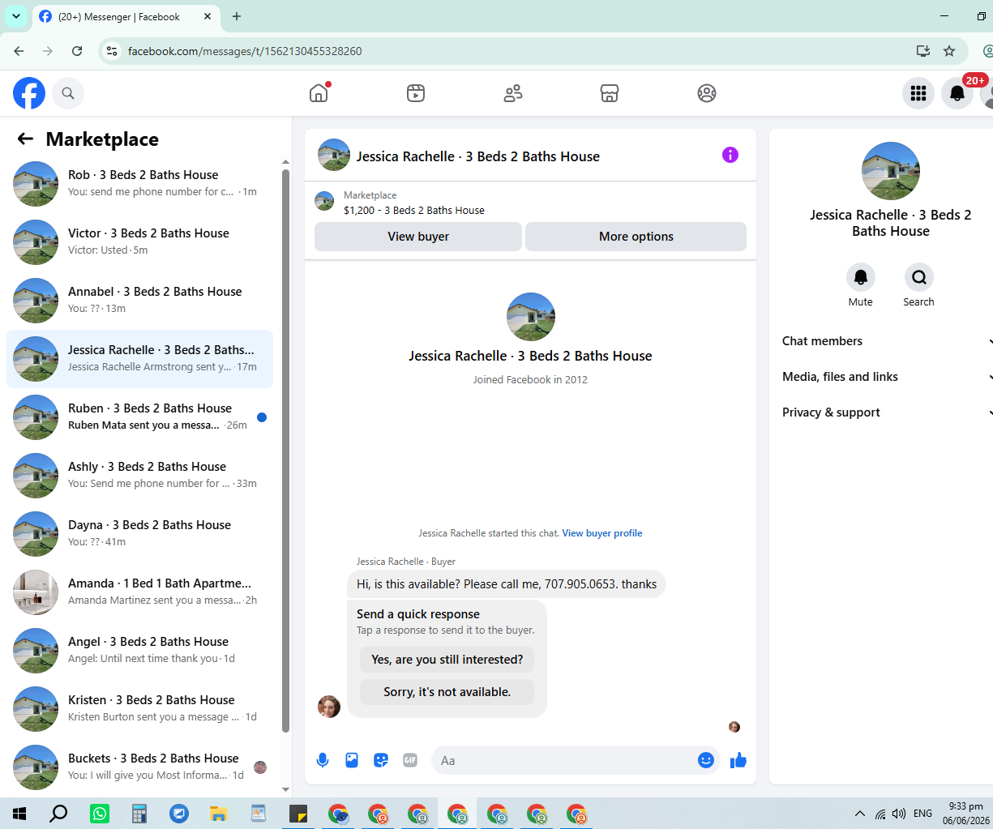Open the Annabel conversation
The image size is (993, 829).
(139, 301)
